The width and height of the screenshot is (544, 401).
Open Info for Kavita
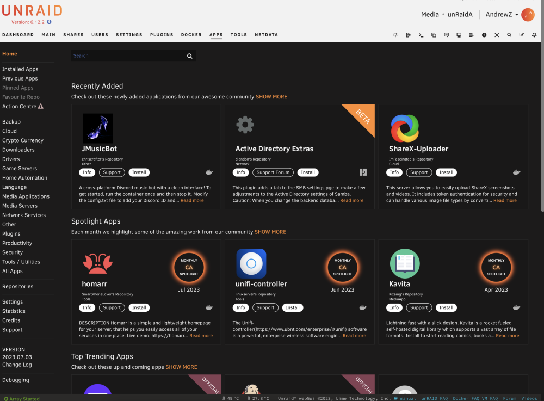click(394, 308)
